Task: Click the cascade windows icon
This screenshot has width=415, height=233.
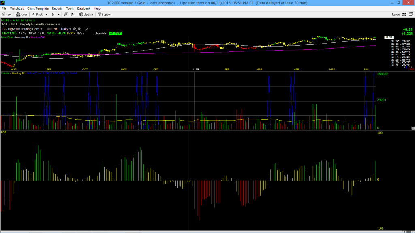Action: (411, 14)
